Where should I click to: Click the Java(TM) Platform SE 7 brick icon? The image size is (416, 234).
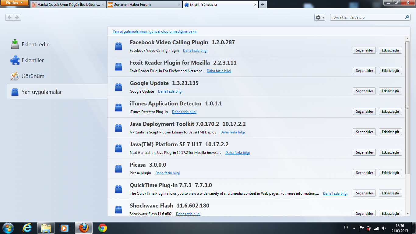click(x=118, y=148)
